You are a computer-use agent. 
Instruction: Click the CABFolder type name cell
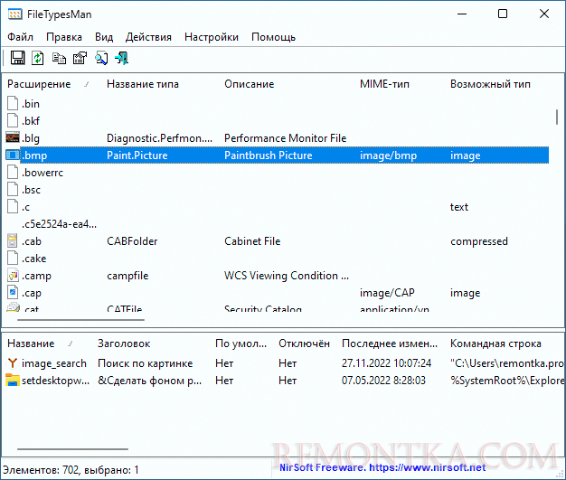coord(132,241)
